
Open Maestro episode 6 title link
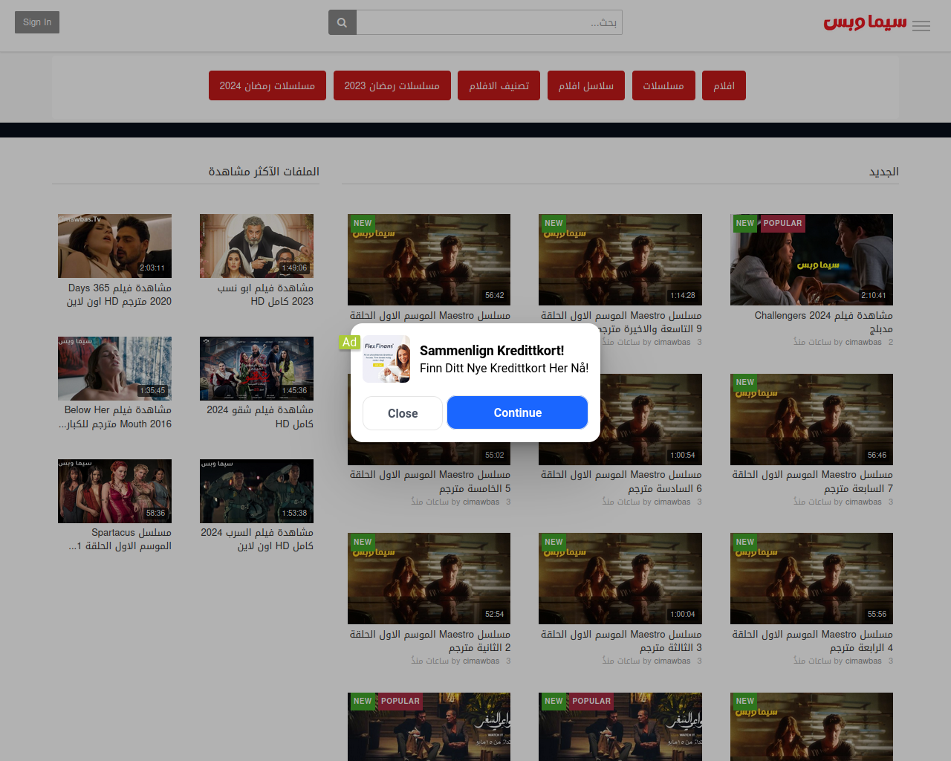621,481
